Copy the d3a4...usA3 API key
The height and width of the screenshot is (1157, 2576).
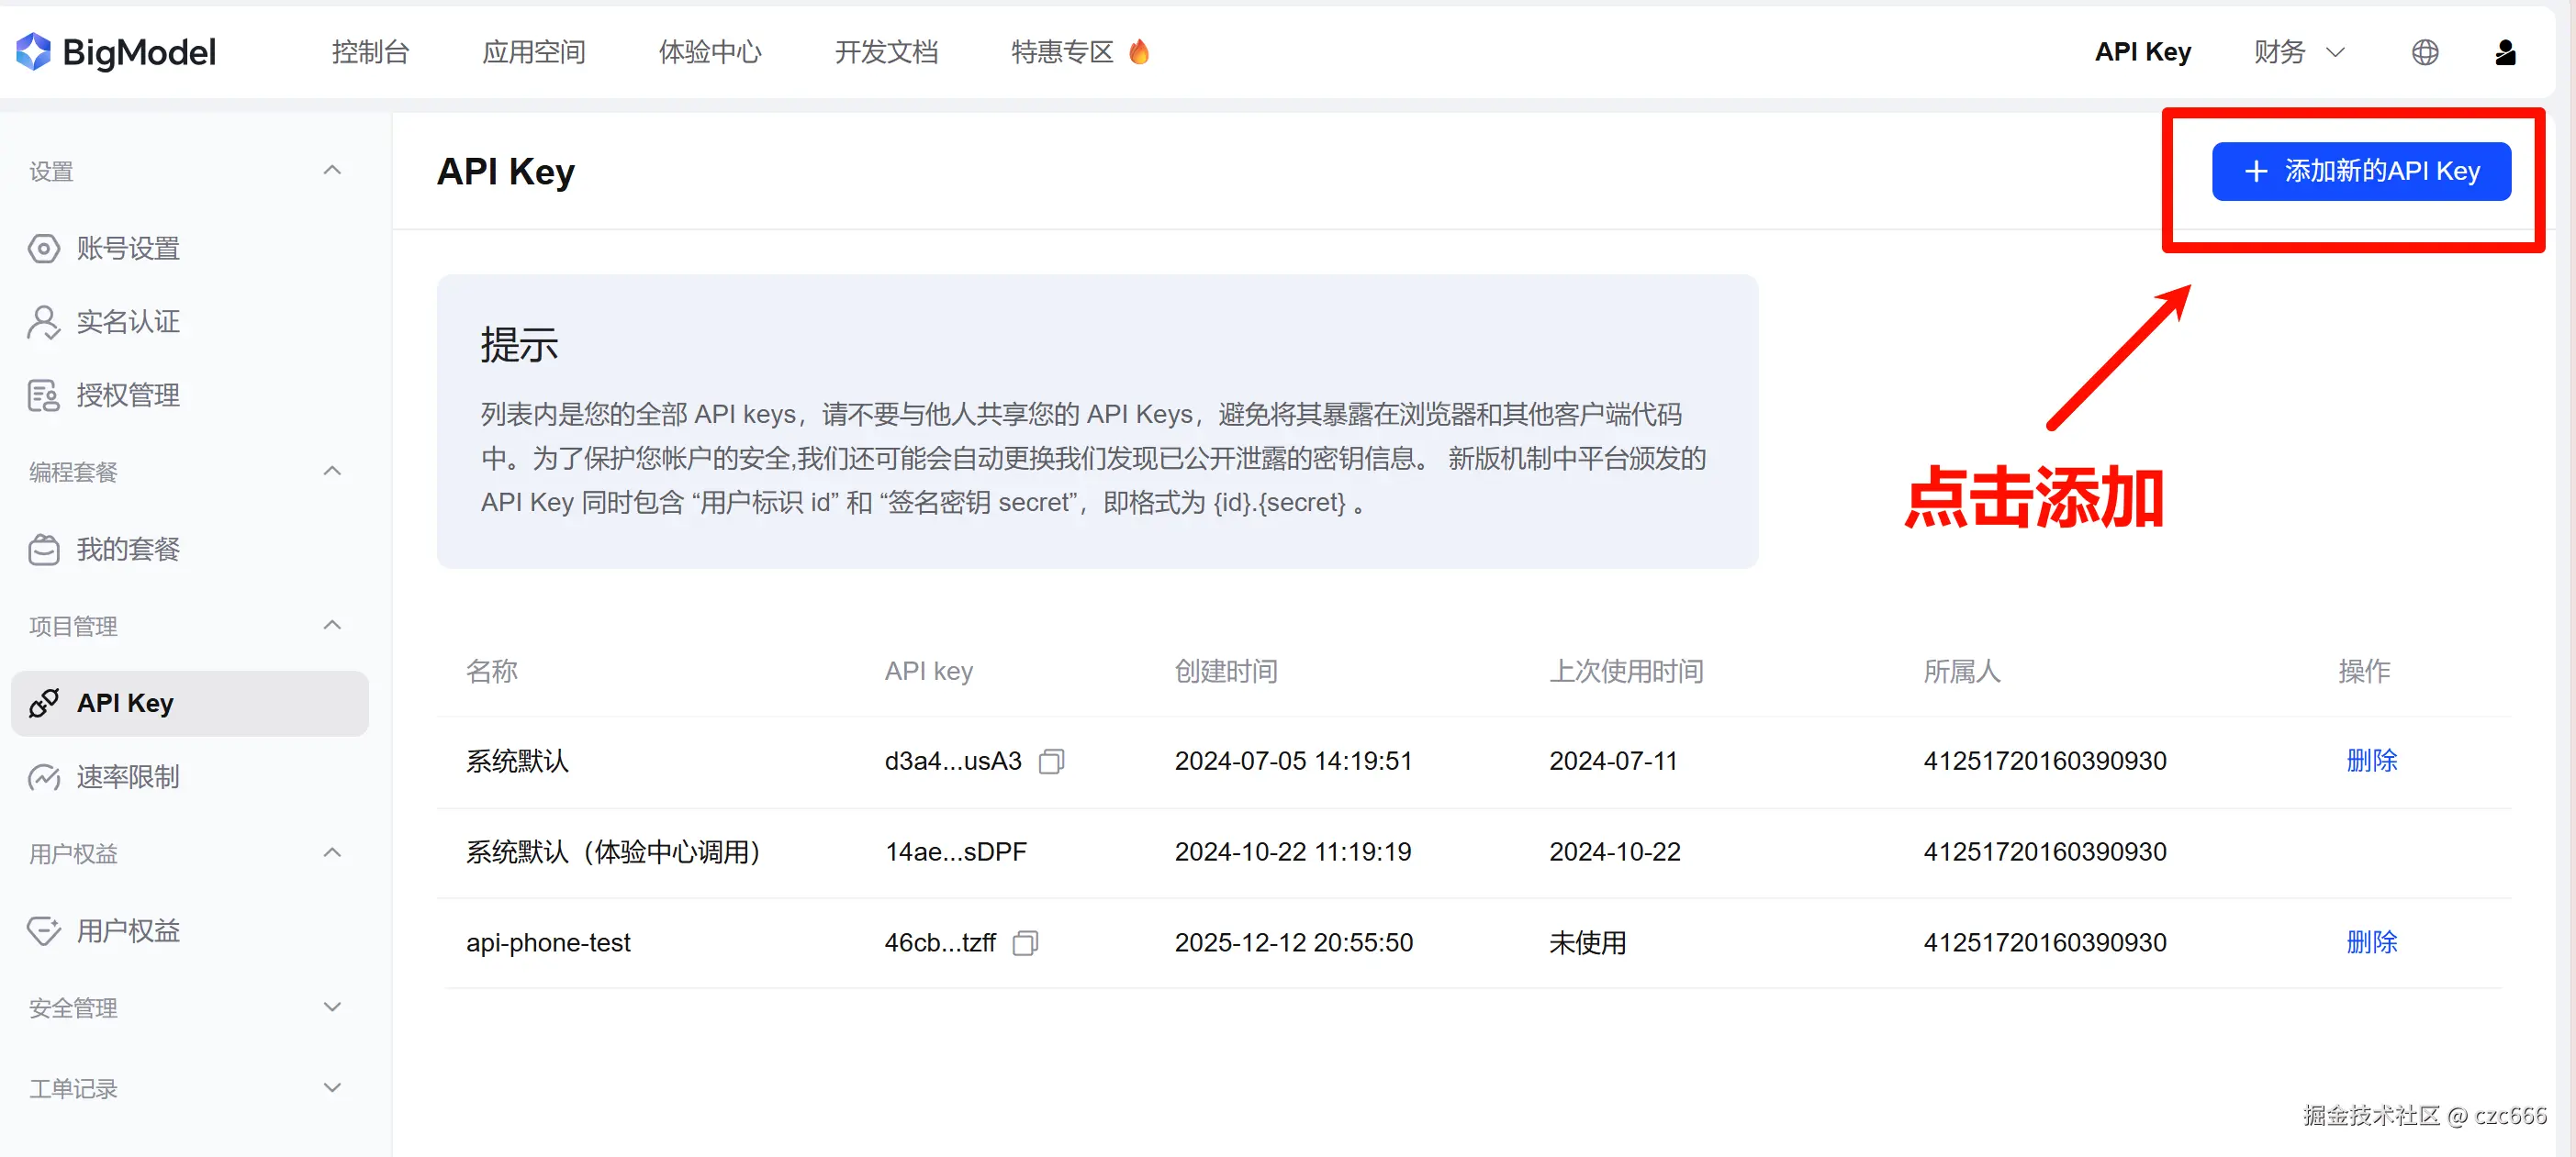pyautogui.click(x=1051, y=762)
